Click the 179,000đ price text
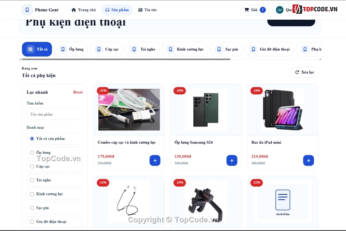This screenshot has height=231, width=346. [x=106, y=156]
